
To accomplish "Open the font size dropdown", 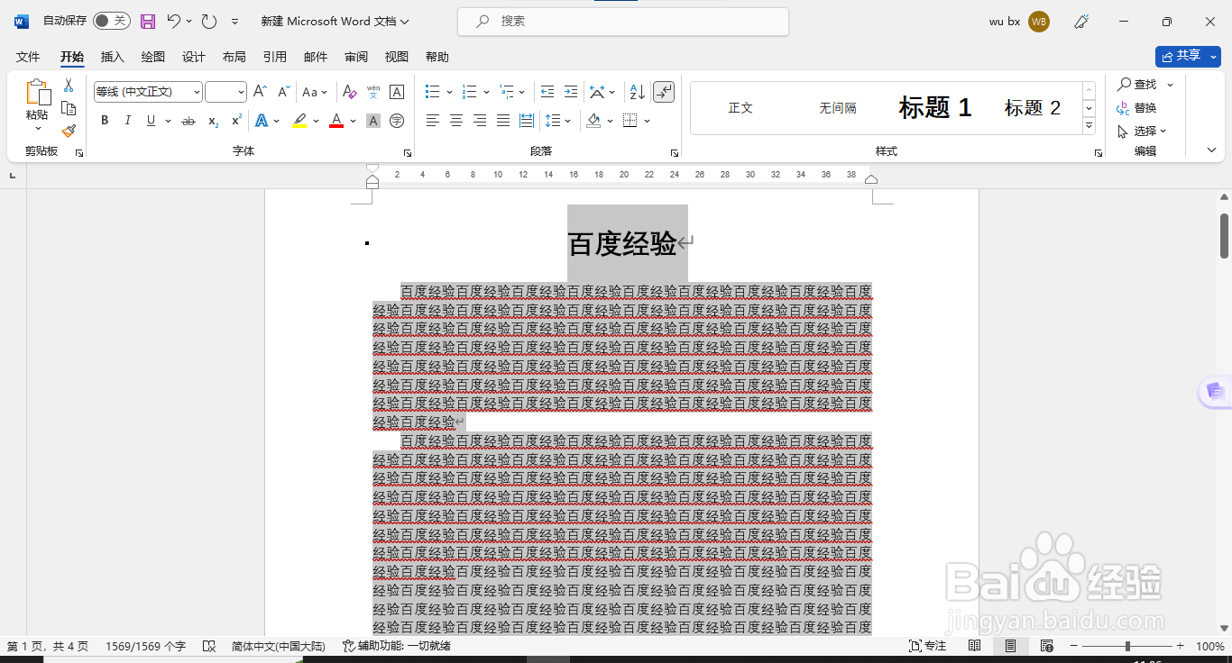I will pos(241,92).
